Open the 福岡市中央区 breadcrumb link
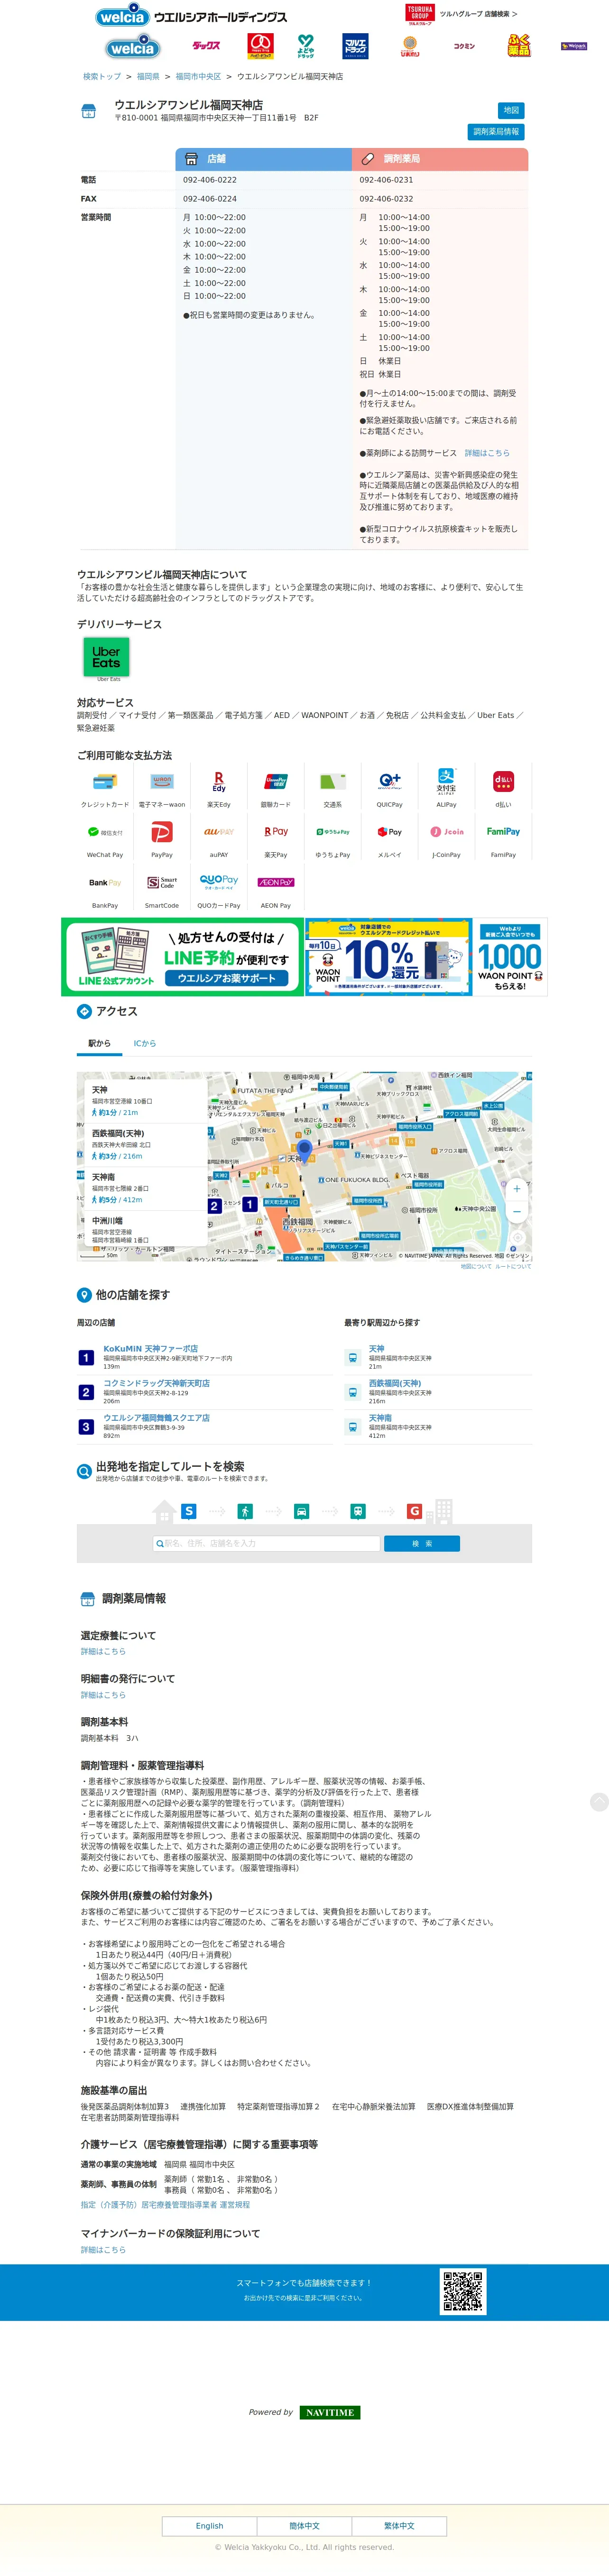The height and width of the screenshot is (2576, 609). pyautogui.click(x=198, y=76)
